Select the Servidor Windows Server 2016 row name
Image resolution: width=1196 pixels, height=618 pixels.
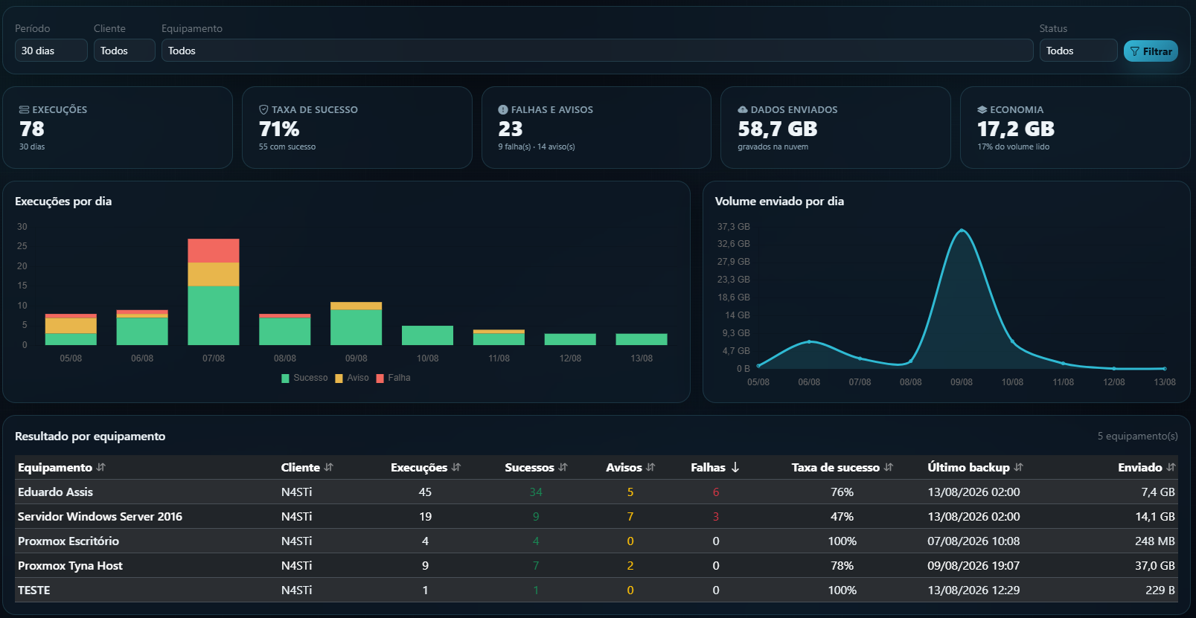[100, 516]
